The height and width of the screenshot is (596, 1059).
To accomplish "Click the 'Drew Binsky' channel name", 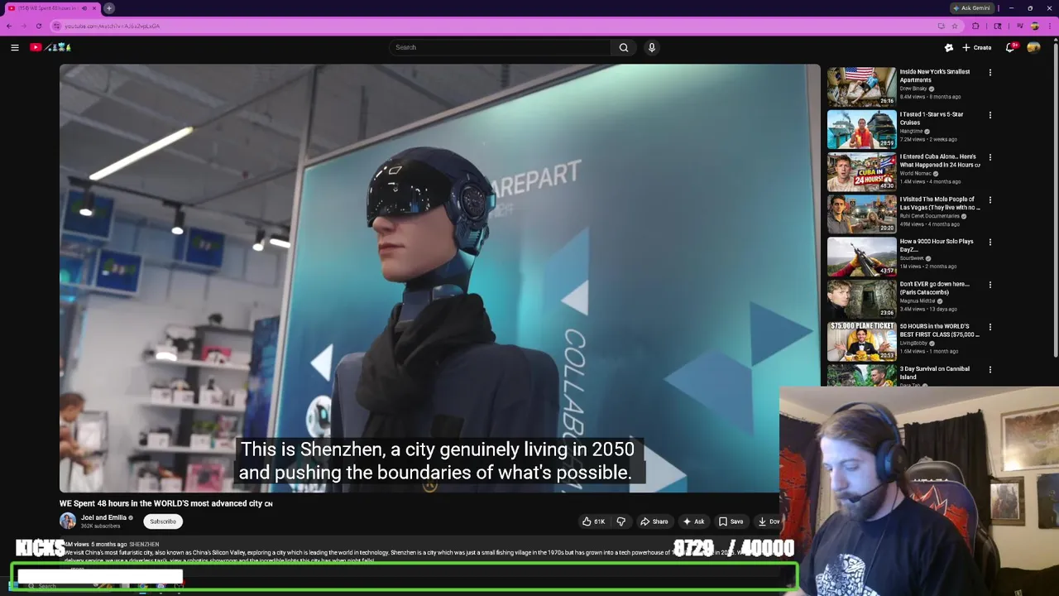I will 913,89.
